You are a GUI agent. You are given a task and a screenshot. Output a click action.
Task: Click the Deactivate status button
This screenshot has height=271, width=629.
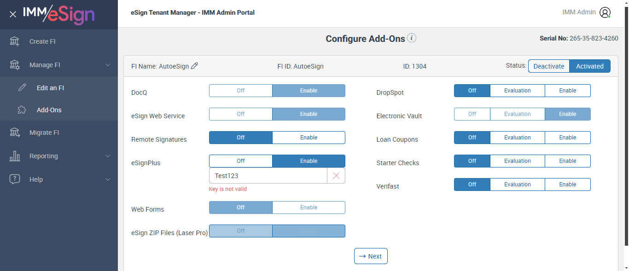548,66
